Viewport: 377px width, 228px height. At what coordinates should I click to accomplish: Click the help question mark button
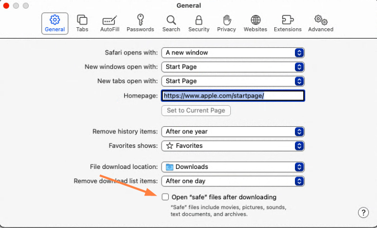[x=363, y=213]
